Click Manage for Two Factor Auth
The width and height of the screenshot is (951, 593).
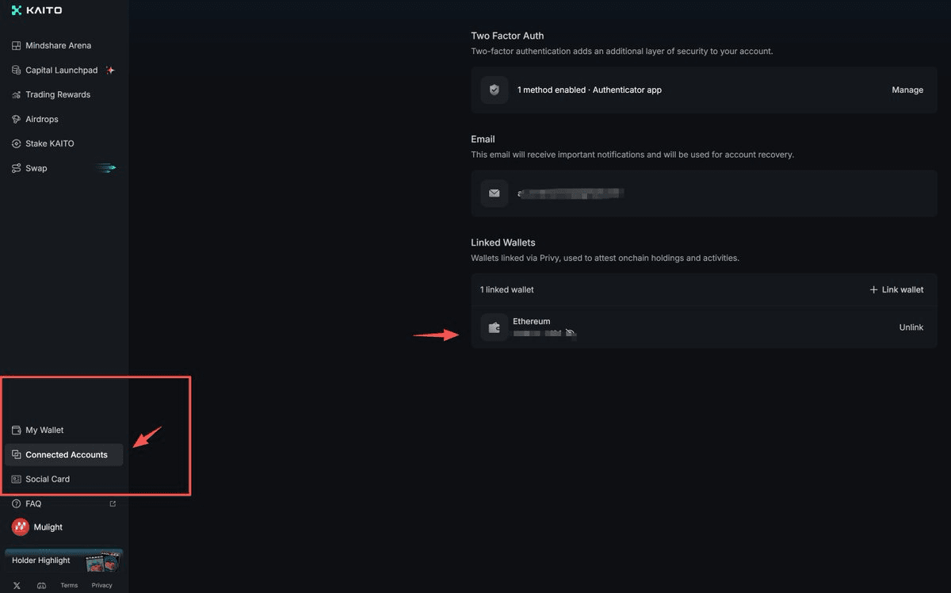coord(907,90)
